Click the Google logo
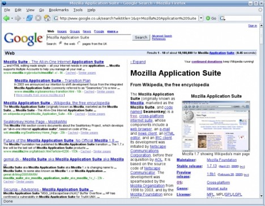This screenshot has width=265, height=206. (23, 38)
